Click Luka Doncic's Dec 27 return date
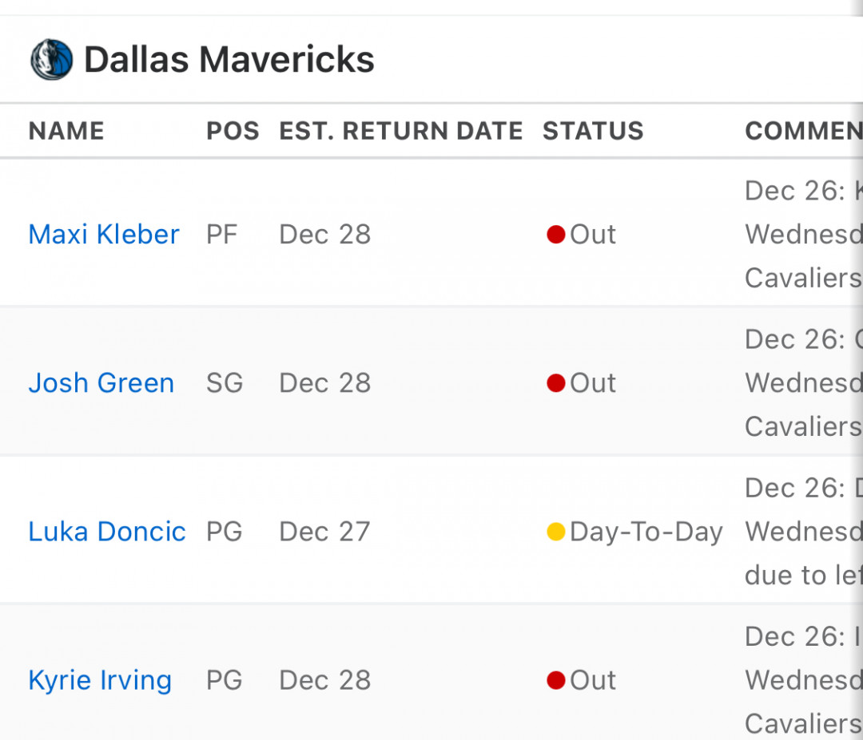 pos(324,532)
